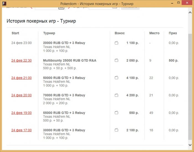This screenshot has height=152, width=194.
Task: Click the wallet icon next to 4 200 р.
Action: [116, 95]
